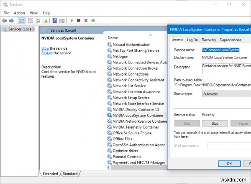The image size is (251, 184).
Task: Click the Refresh toolbar icon
Action: (x=38, y=20)
